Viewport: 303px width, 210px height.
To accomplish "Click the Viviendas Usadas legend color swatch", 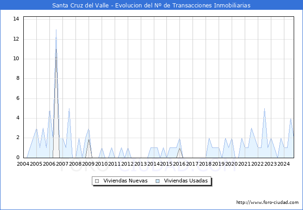I will (158, 181).
